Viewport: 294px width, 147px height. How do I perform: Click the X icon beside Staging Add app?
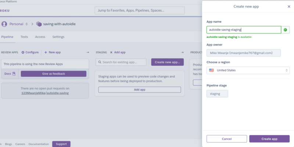pyautogui.click(x=111, y=53)
